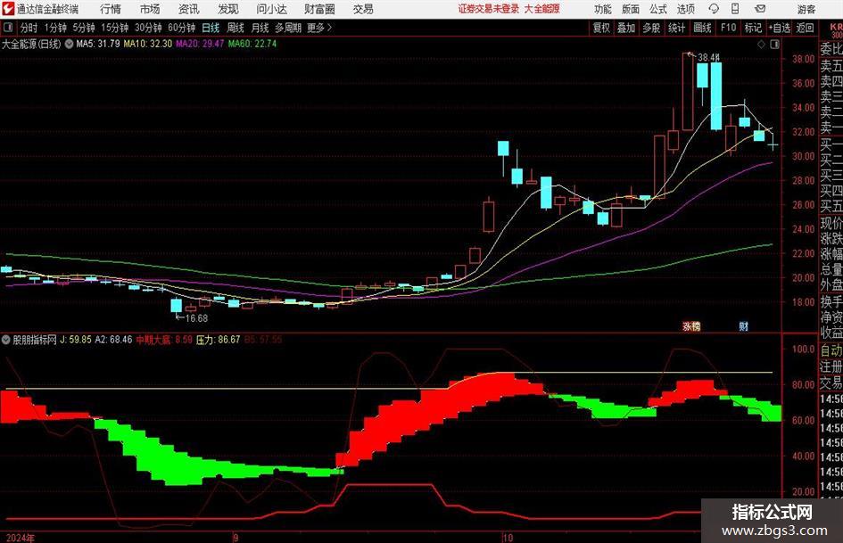Open the 发现 menu
Viewport: 843px width, 543px height.
coord(228,9)
